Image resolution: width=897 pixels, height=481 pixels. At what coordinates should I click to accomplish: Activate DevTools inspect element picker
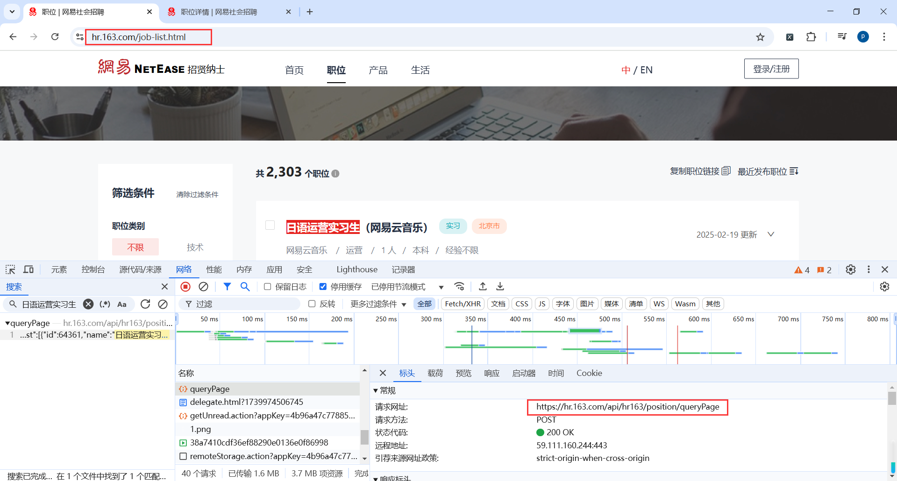[x=10, y=269]
